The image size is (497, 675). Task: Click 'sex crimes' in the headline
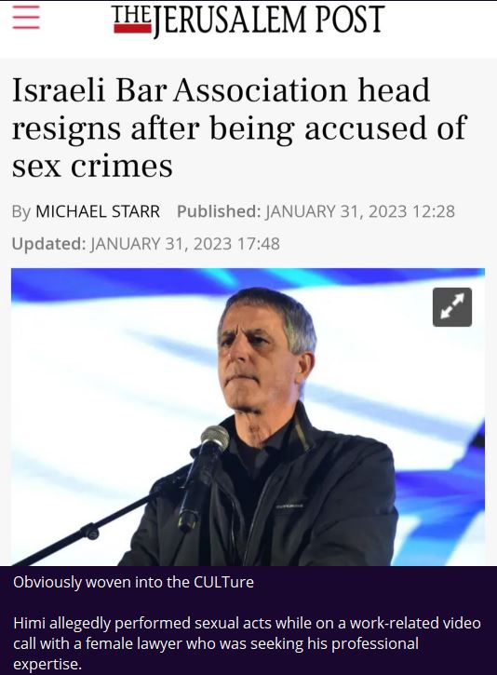pos(92,166)
